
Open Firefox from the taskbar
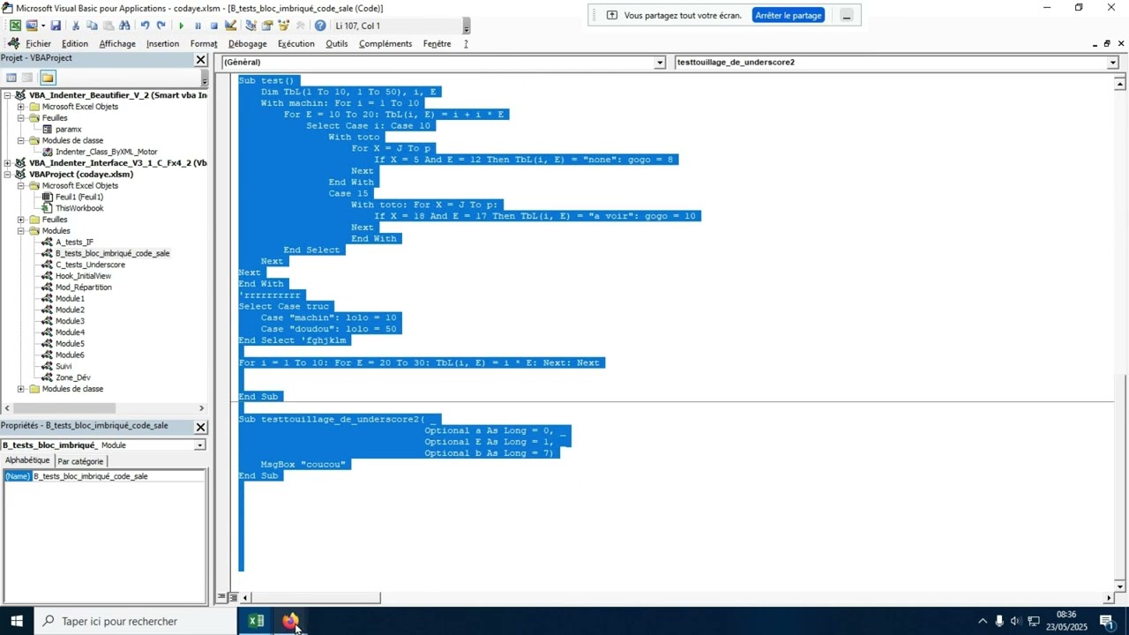[x=290, y=621]
